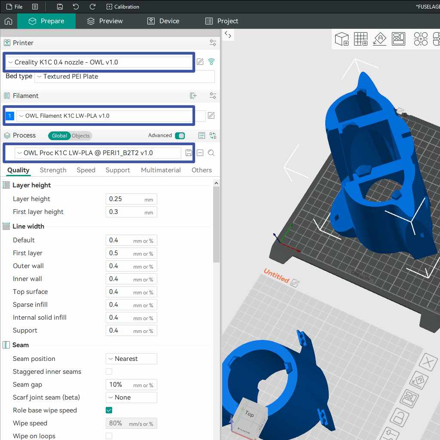The image size is (440, 440).
Task: Click the edit printer preset icon
Action: click(x=200, y=62)
